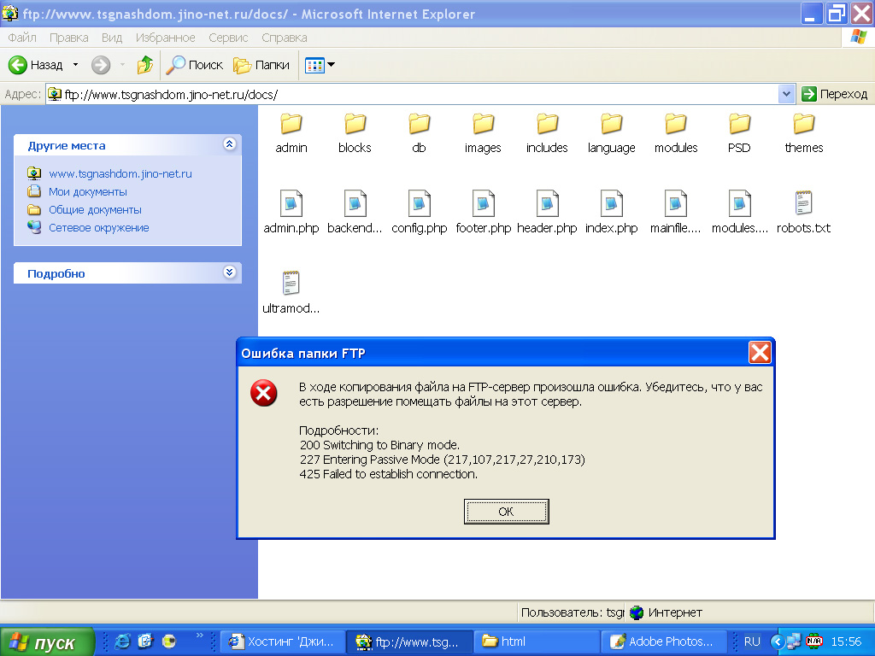Click the Пуск start button
This screenshot has height=656, width=875.
(x=48, y=642)
